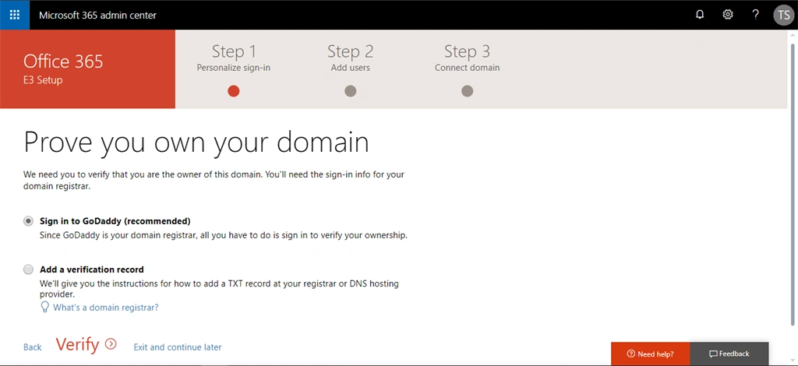Click the help question mark icon

pos(756,15)
